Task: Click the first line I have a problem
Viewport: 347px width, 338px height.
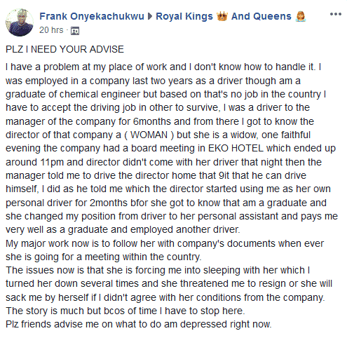Action: click(x=163, y=67)
